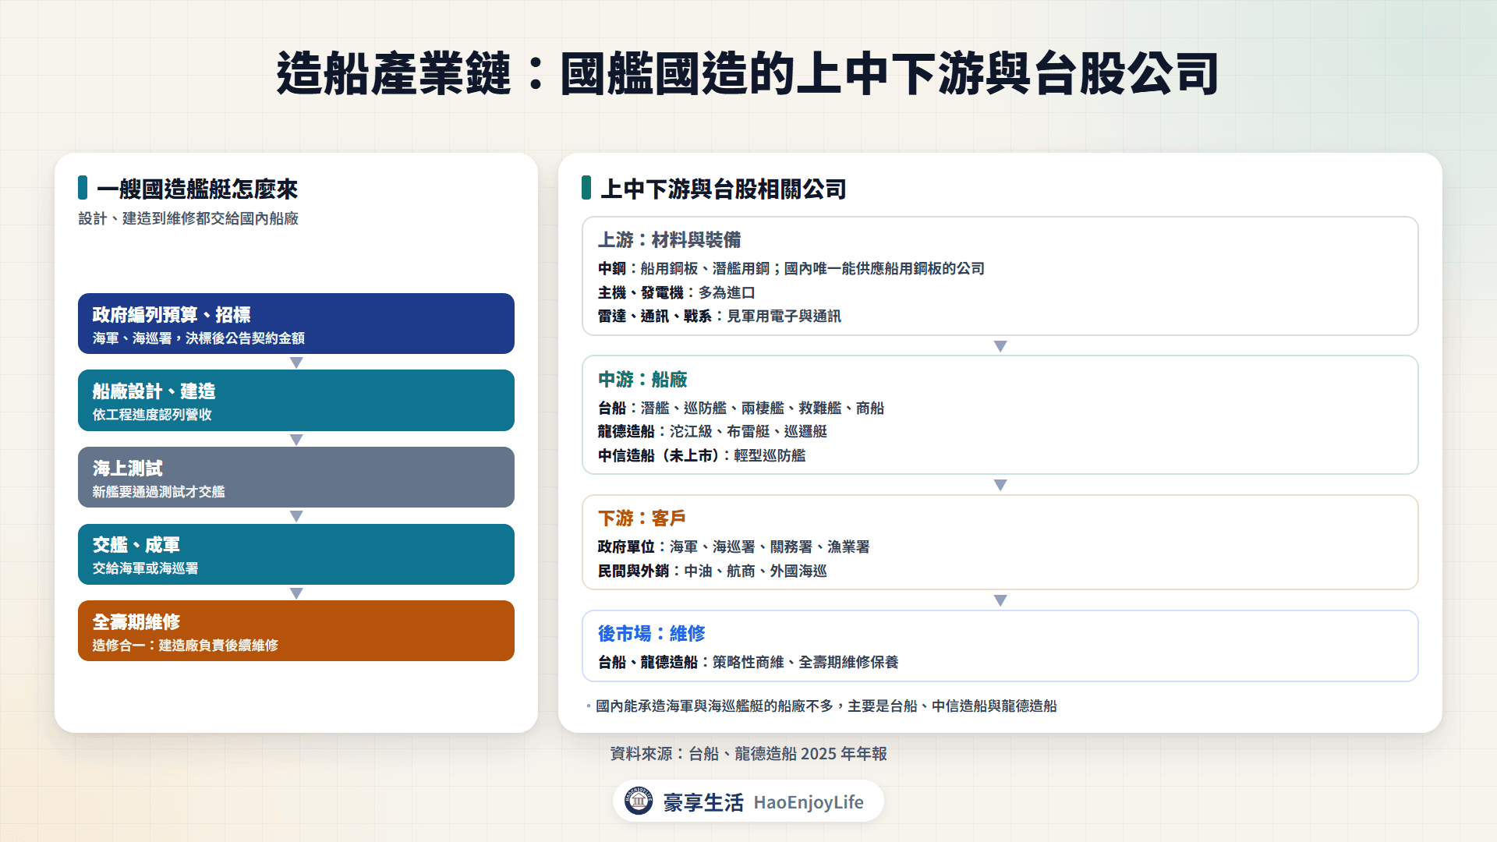Image resolution: width=1497 pixels, height=842 pixels.
Task: Click the 豪享生活 brand name
Action: point(703,802)
